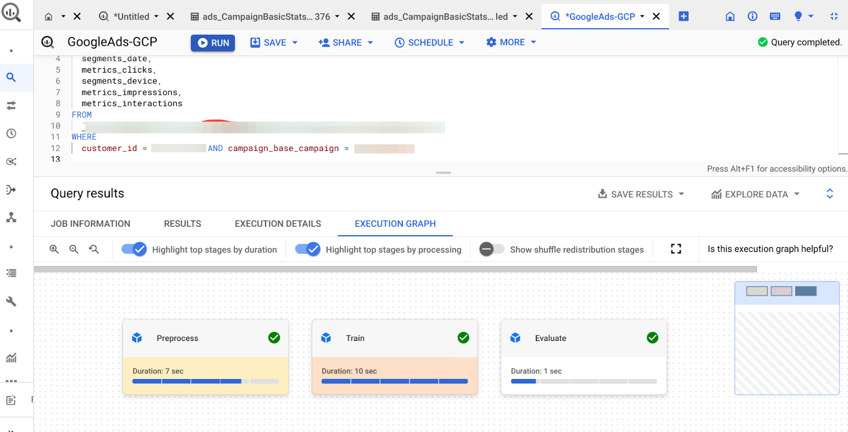Click the blue add new tab icon

tap(684, 16)
